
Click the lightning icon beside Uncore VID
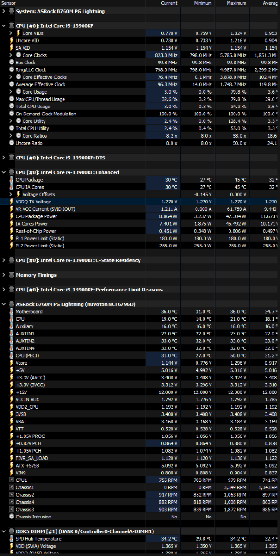[12, 40]
